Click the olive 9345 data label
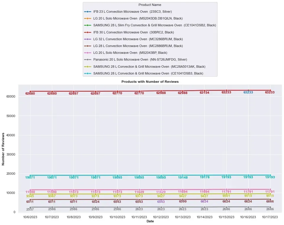Screen dimensions: 284x225 tap(30, 196)
